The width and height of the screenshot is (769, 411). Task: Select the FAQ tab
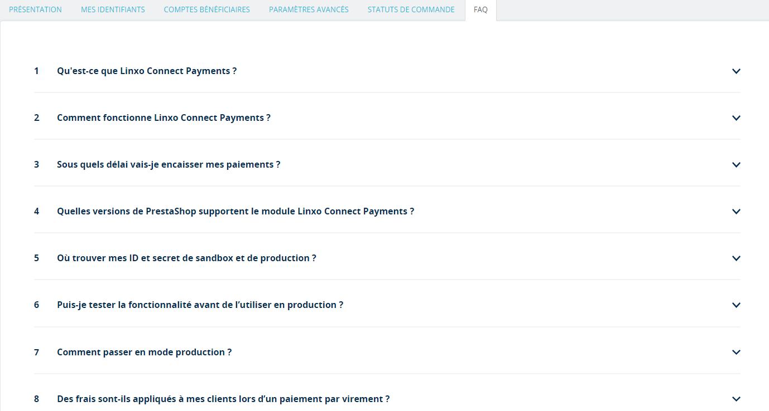(x=480, y=10)
